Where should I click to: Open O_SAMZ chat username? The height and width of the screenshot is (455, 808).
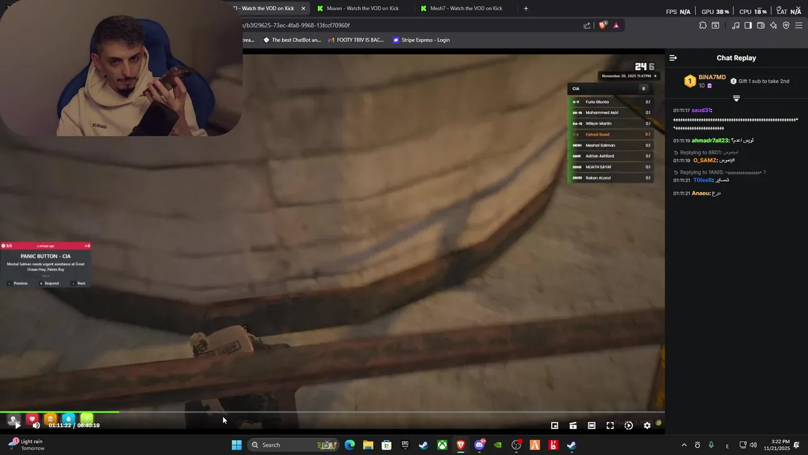pos(705,161)
